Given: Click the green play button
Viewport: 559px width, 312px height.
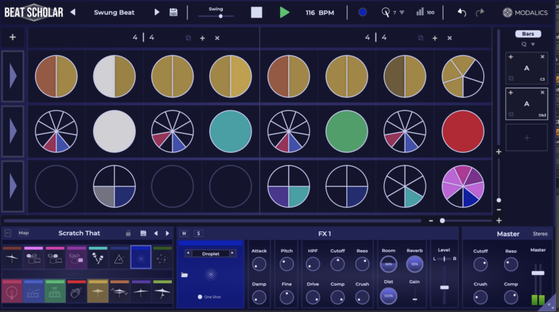Looking at the screenshot, I should [x=284, y=12].
